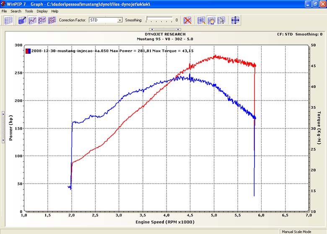This screenshot has width=327, height=234.
Task: Select the single-curve graph view icon
Action: tap(32, 20)
